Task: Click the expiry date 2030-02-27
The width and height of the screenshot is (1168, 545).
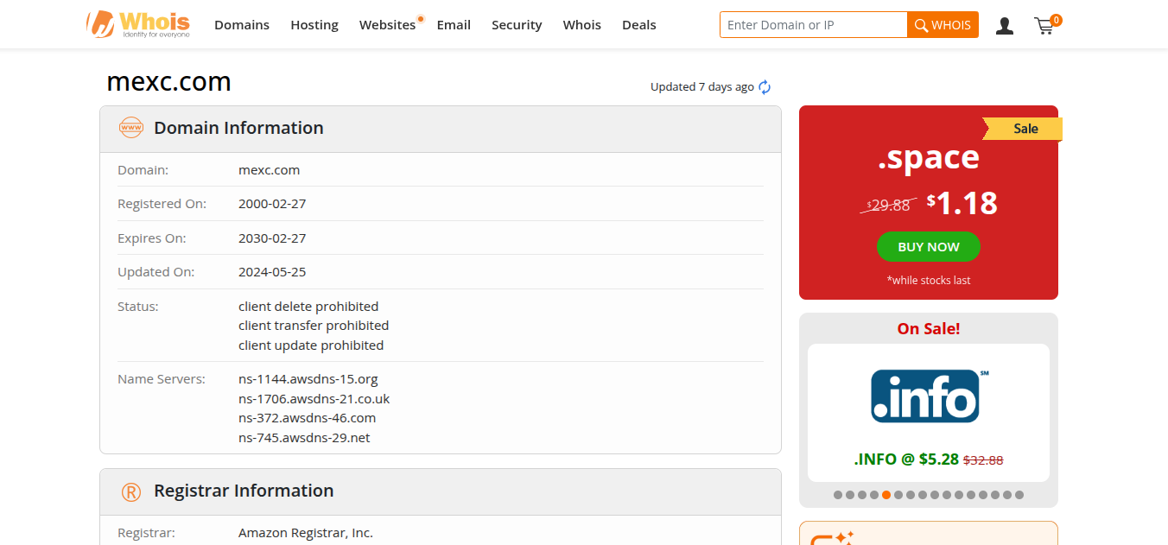Action: click(272, 238)
